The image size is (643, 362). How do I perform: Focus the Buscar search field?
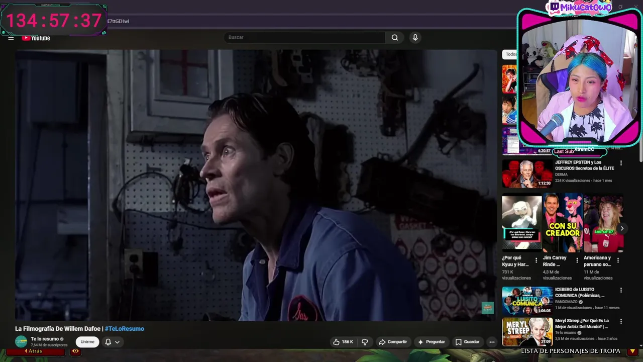pos(305,37)
